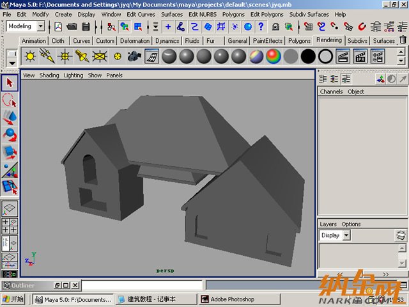Switch to the Polygons shelf tab
The height and width of the screenshot is (307, 409).
coord(299,41)
